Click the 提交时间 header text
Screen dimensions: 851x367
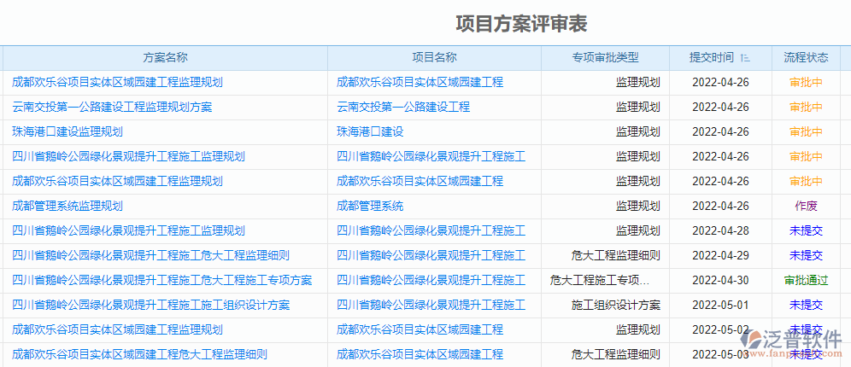(712, 57)
